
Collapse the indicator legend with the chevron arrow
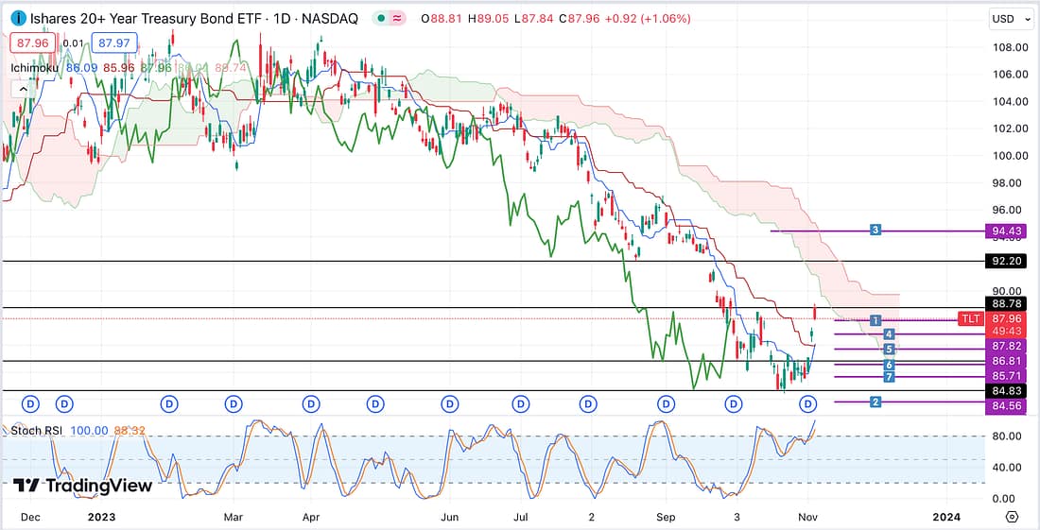point(19,88)
